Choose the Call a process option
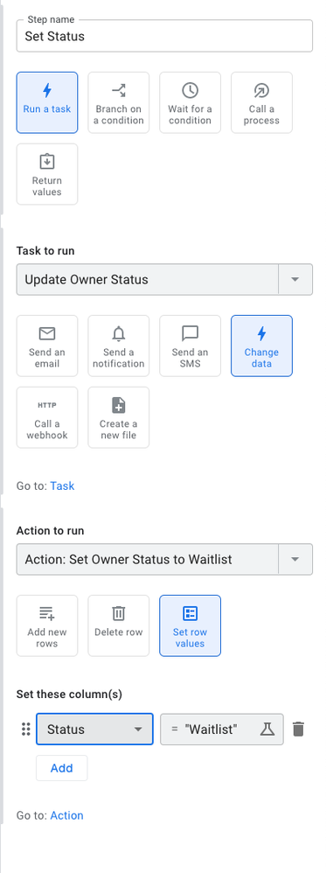This screenshot has width=326, height=873. [261, 102]
